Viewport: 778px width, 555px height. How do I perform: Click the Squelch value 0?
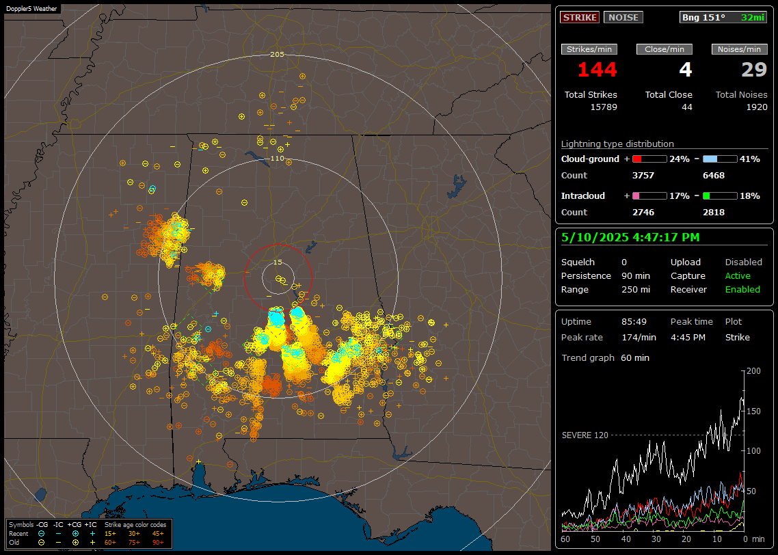624,262
